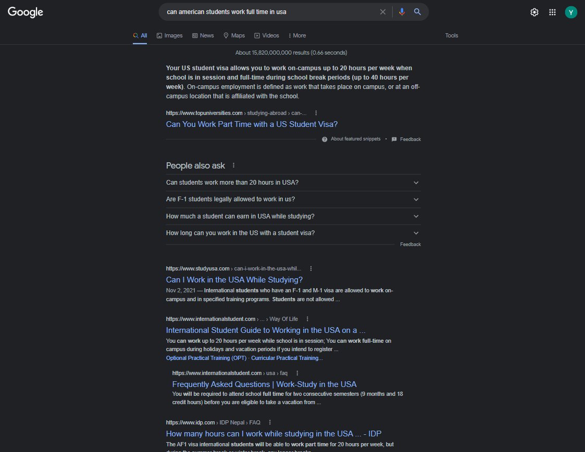The image size is (585, 452).
Task: Open 'International Student Guide to Working in the USA'
Action: pos(266,330)
